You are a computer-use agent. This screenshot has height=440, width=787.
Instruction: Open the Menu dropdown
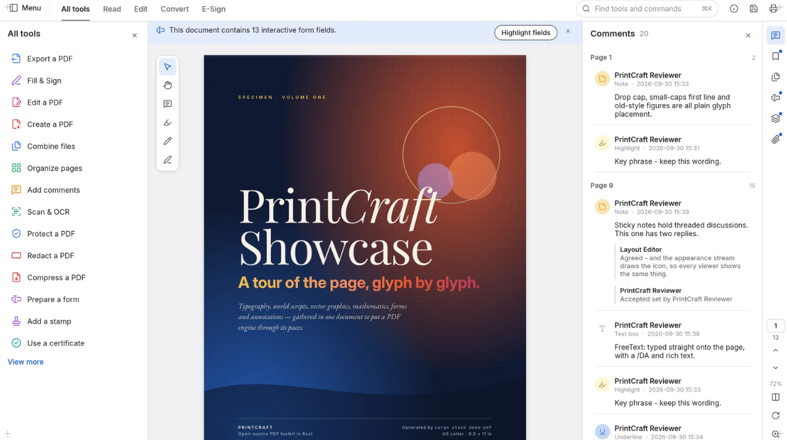25,8
